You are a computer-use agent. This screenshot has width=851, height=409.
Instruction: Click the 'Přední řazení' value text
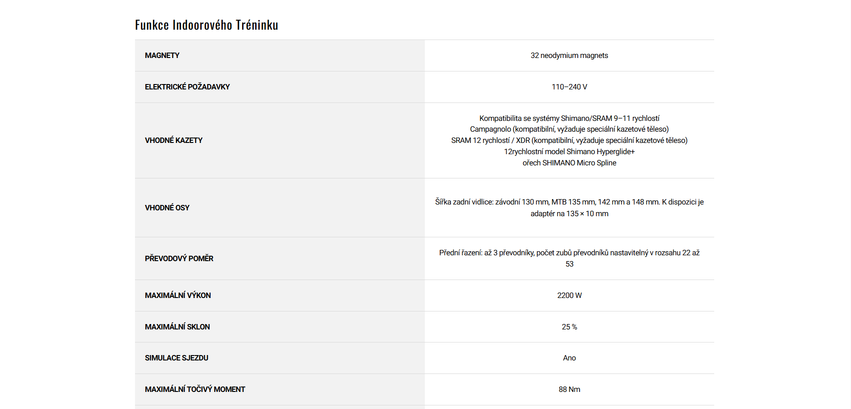click(x=569, y=253)
